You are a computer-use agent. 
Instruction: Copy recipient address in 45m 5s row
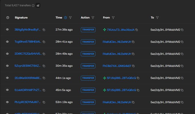coord(182,90)
